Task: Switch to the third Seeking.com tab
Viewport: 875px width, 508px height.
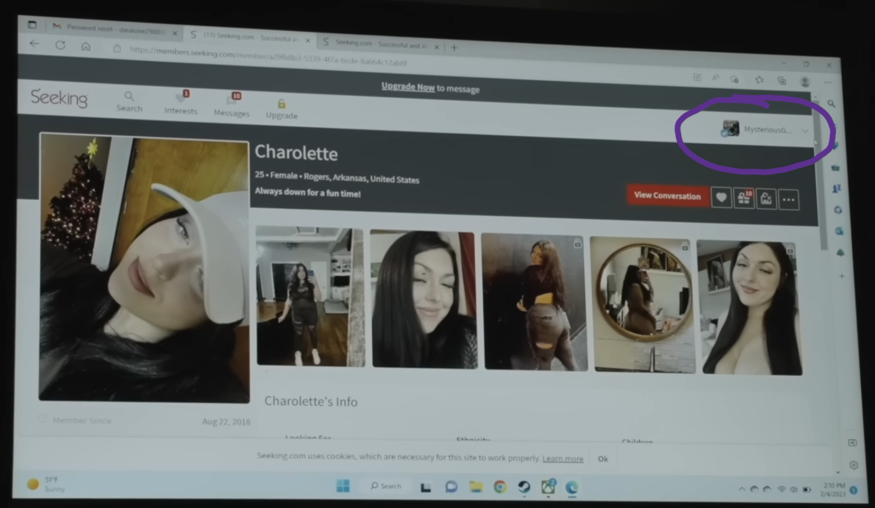Action: (380, 44)
